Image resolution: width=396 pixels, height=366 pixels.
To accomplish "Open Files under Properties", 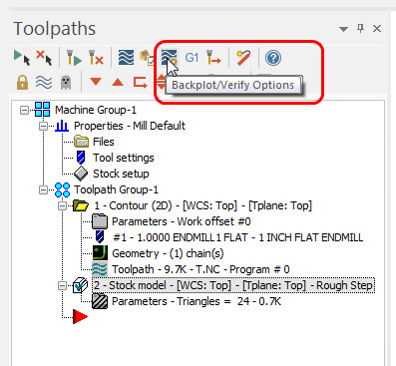I will [104, 142].
